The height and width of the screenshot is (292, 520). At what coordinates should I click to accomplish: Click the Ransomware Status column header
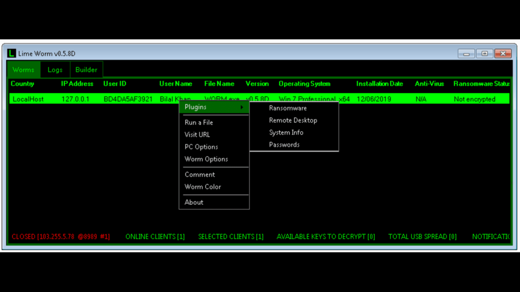[x=481, y=84]
